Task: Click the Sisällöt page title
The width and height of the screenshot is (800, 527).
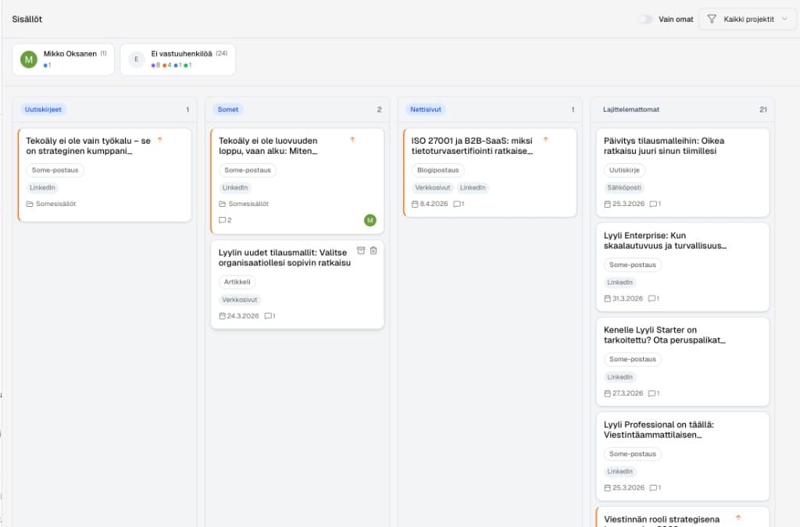Action: [27, 20]
